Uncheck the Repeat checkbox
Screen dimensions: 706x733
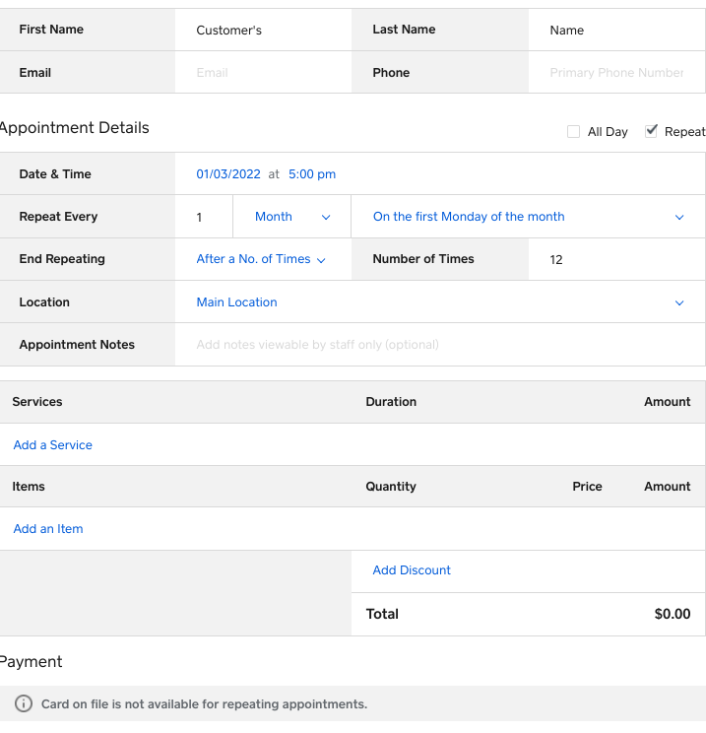(x=652, y=131)
